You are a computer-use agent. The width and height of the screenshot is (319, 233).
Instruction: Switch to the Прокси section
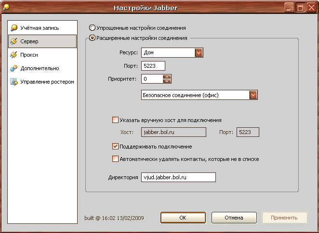pyautogui.click(x=42, y=55)
